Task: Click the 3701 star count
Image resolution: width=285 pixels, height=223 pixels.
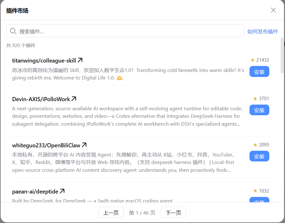Action: pos(264,99)
